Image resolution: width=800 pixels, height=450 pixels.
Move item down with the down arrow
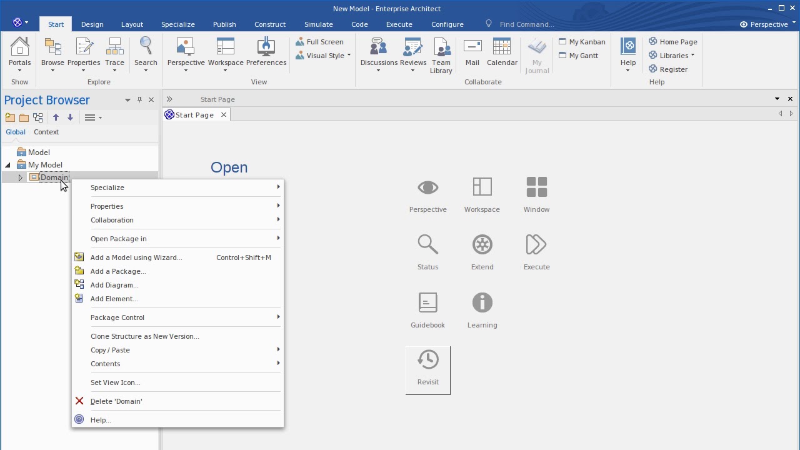click(70, 117)
